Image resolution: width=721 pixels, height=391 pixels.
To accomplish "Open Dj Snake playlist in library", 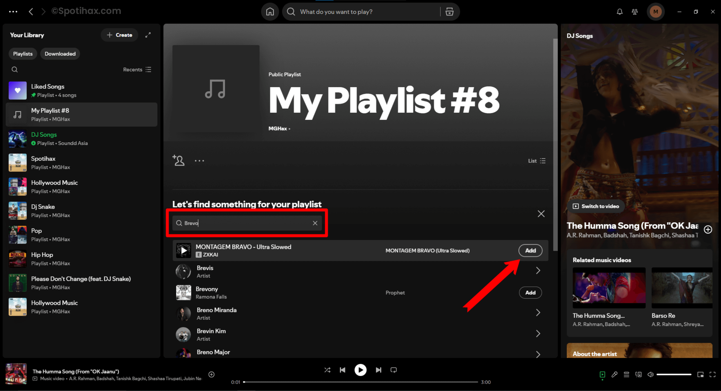I will (x=81, y=211).
